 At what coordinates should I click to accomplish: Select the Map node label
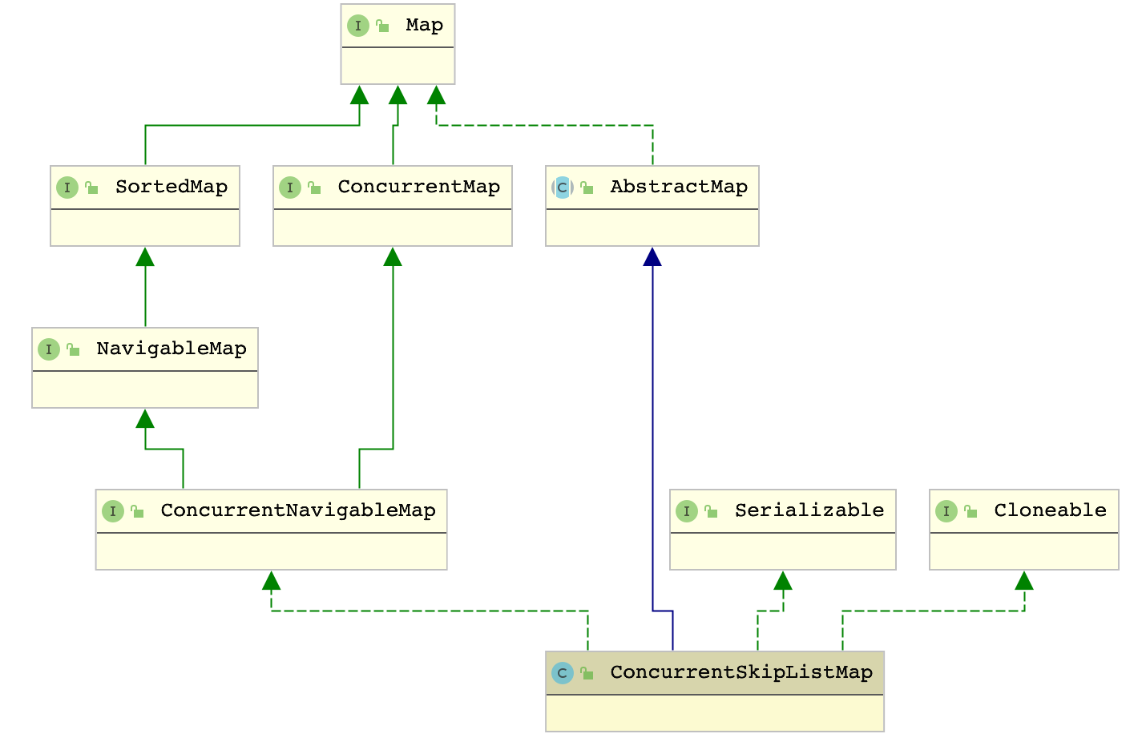pyautogui.click(x=424, y=26)
